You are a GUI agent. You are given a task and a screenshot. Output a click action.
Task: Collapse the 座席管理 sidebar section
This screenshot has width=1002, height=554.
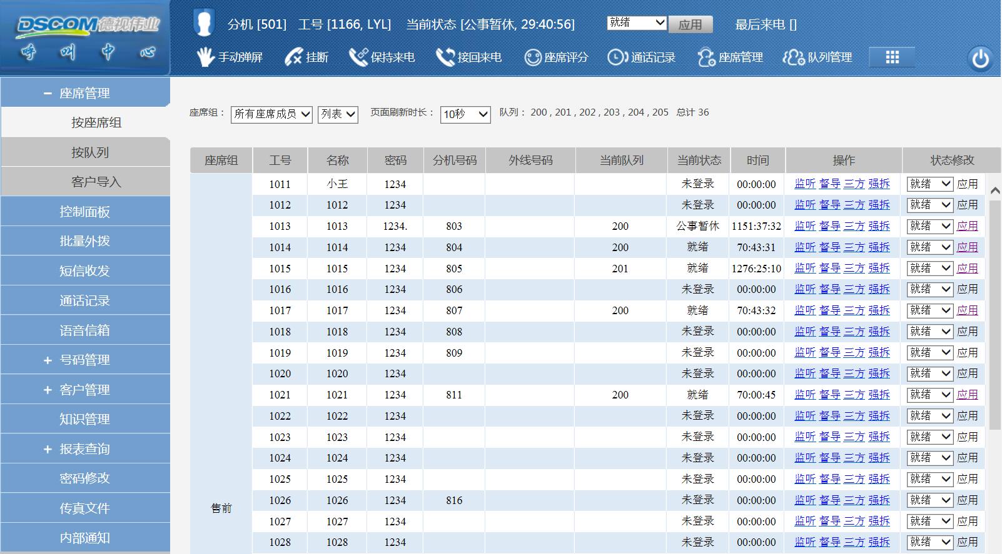tap(48, 93)
